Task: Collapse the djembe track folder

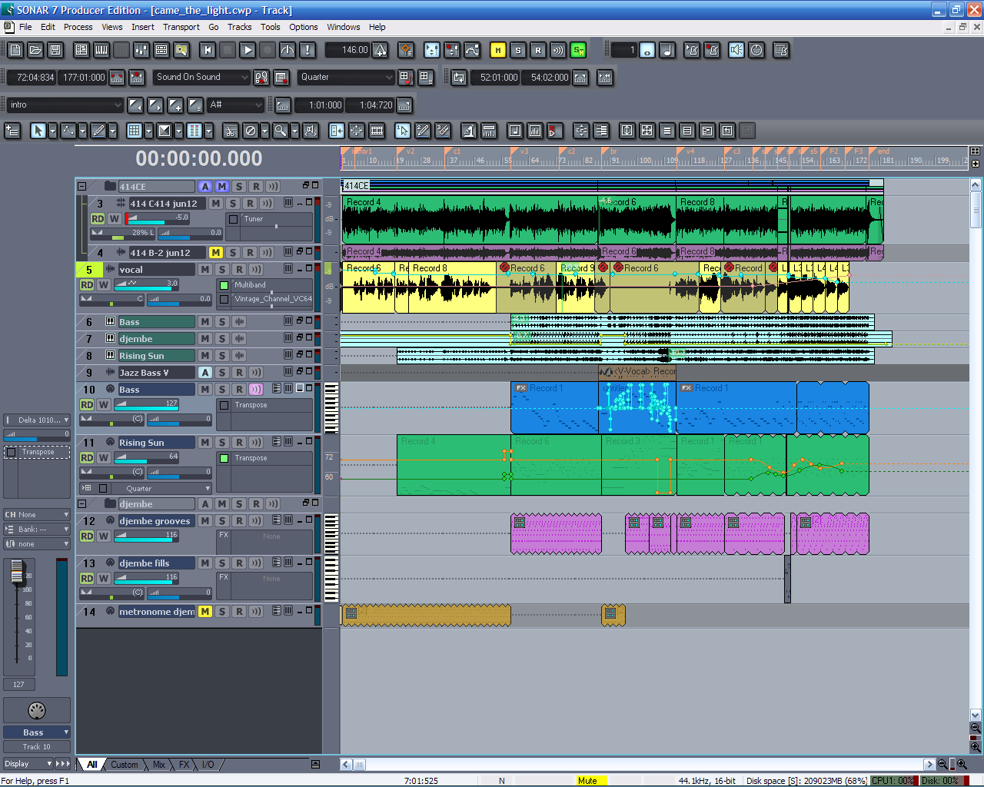Action: pos(81,503)
